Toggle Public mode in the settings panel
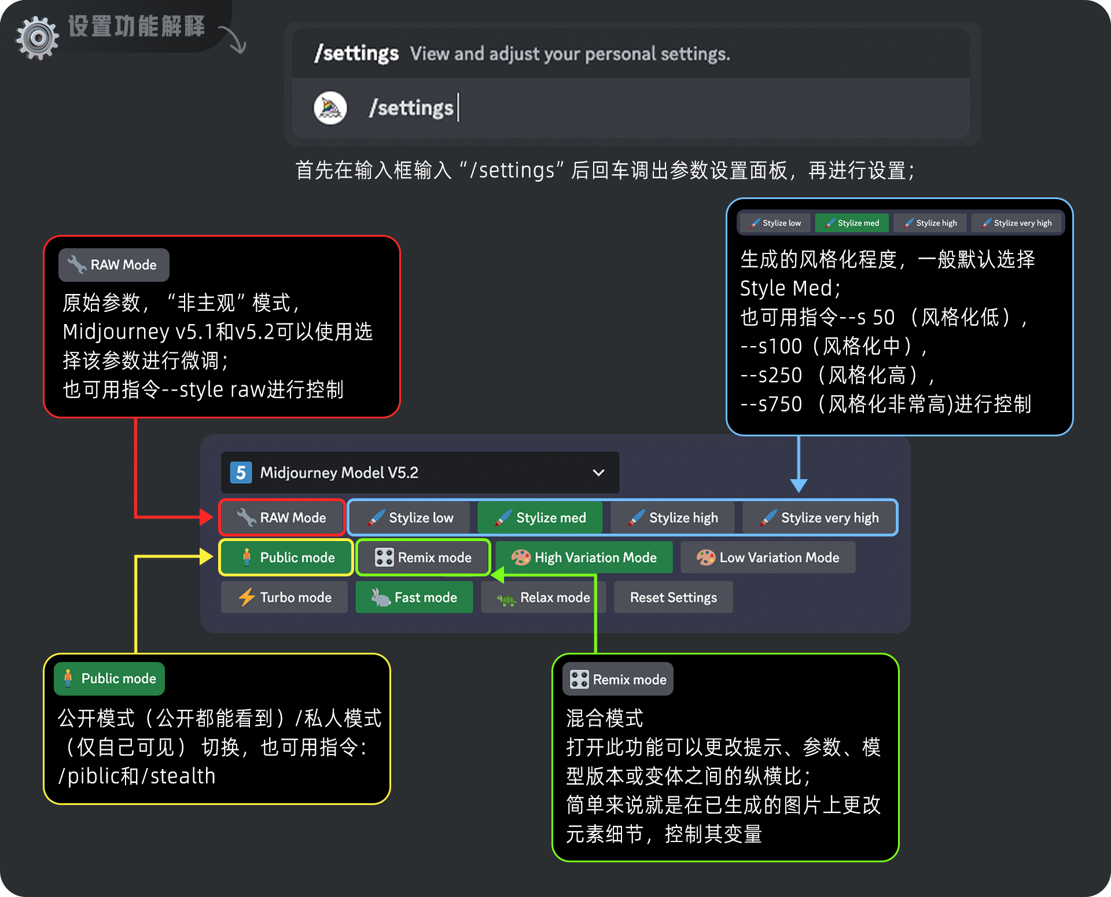1111x897 pixels. [x=286, y=557]
